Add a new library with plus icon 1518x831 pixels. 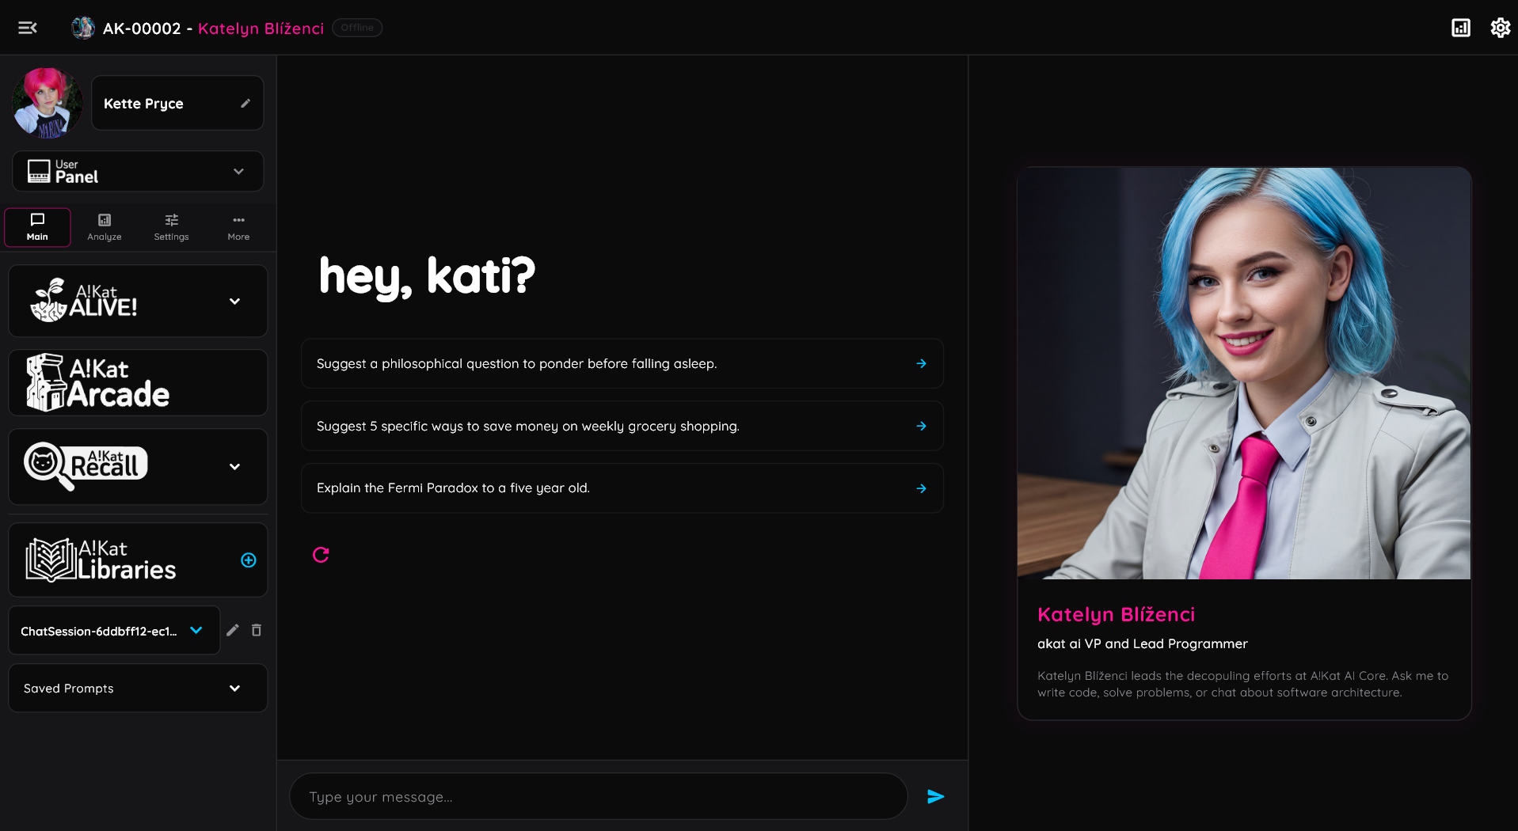point(249,560)
